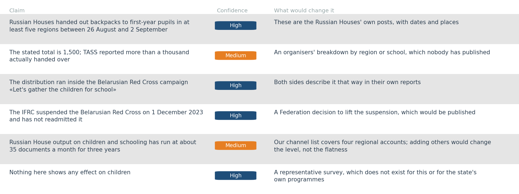Select the Belarusian Red Cross campaign claim
This screenshot has width=519, height=194.
point(99,86)
